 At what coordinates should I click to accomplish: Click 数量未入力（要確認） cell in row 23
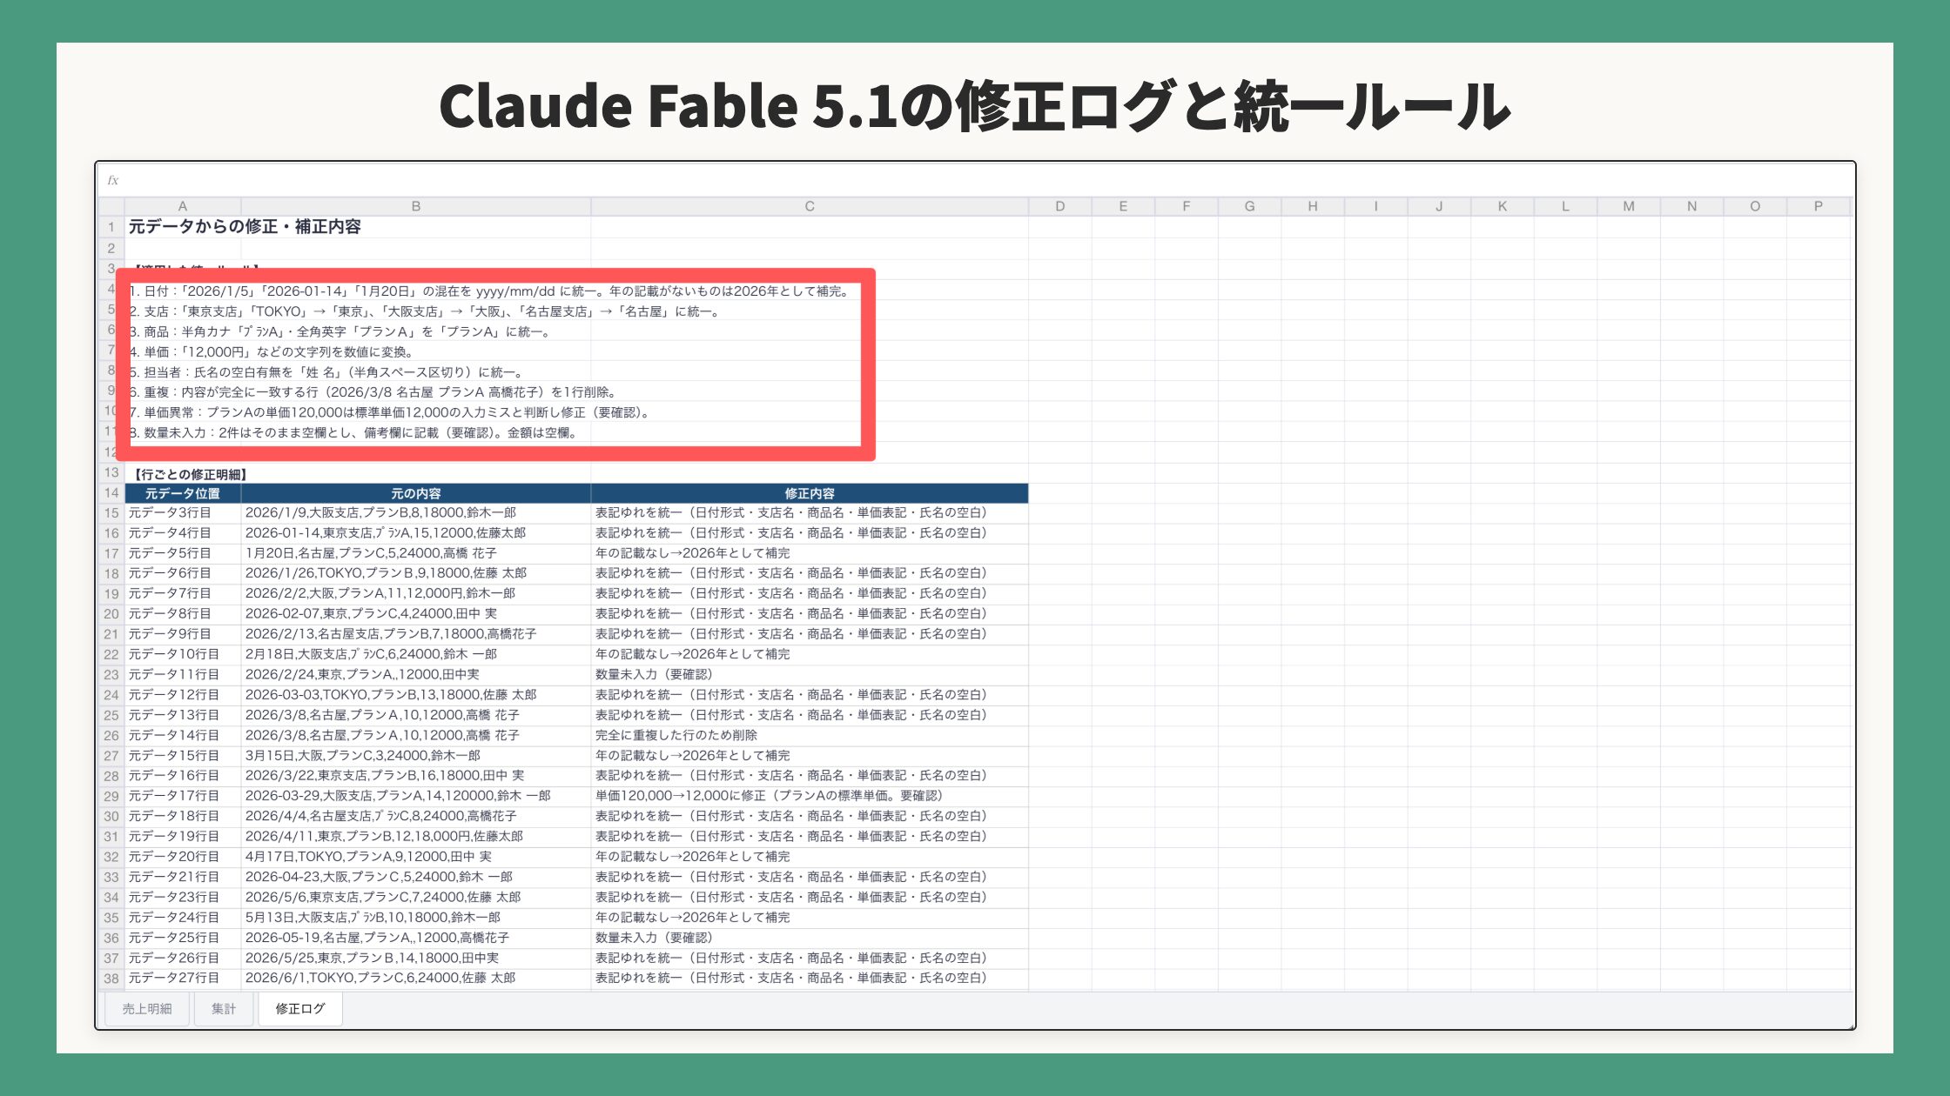coord(810,675)
